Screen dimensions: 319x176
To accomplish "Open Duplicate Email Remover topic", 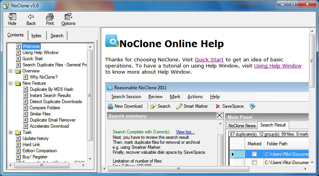I will (x=53, y=120).
